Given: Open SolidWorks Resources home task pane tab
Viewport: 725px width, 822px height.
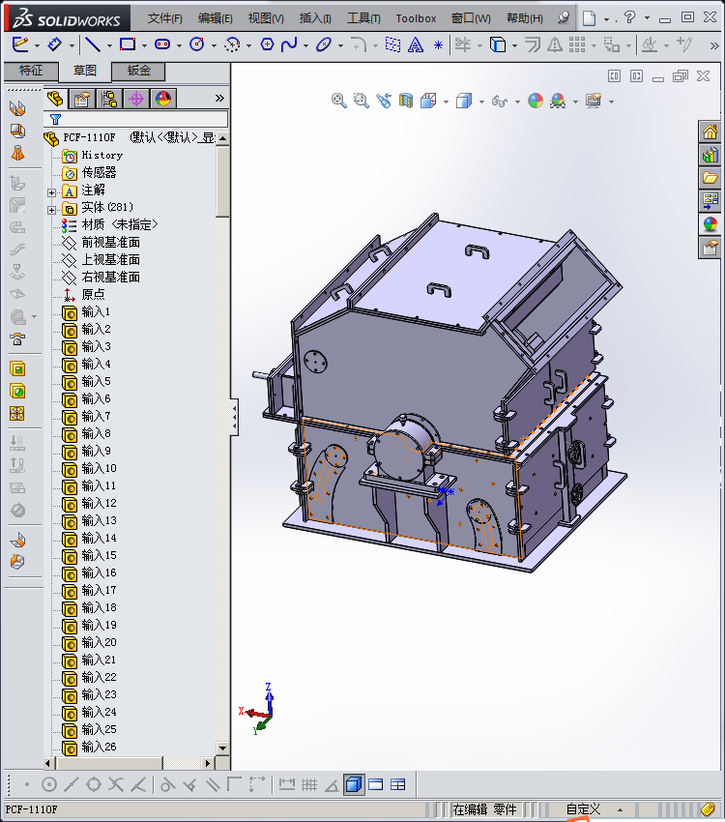Looking at the screenshot, I should (710, 132).
